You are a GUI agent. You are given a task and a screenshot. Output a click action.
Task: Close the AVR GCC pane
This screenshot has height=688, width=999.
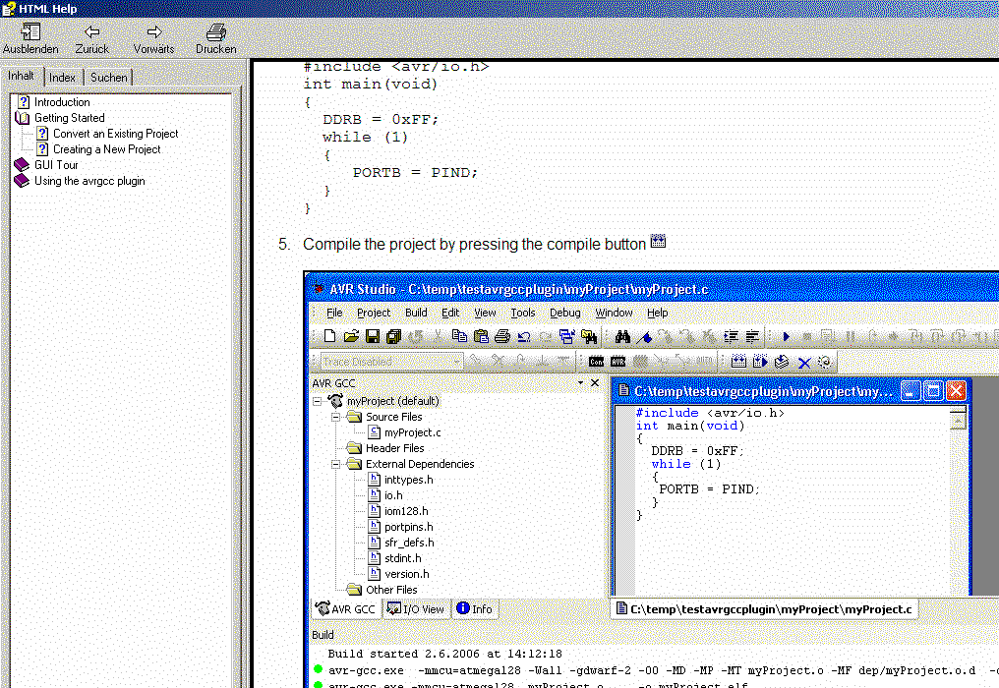595,383
